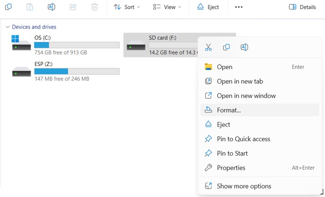Open the View dropdown
The width and height of the screenshot is (325, 197).
[167, 7]
